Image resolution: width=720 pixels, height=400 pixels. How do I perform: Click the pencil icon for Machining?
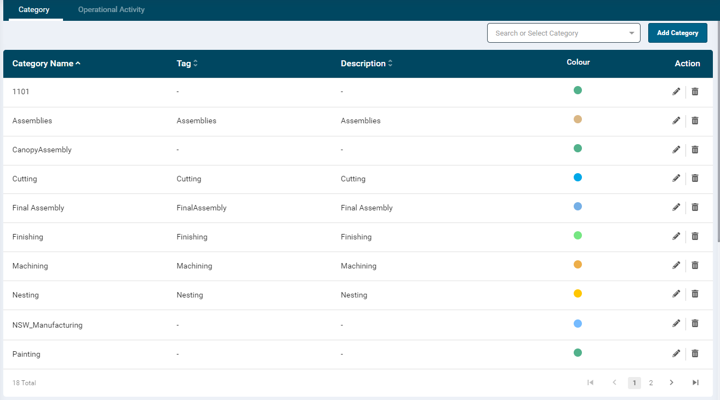pyautogui.click(x=676, y=265)
